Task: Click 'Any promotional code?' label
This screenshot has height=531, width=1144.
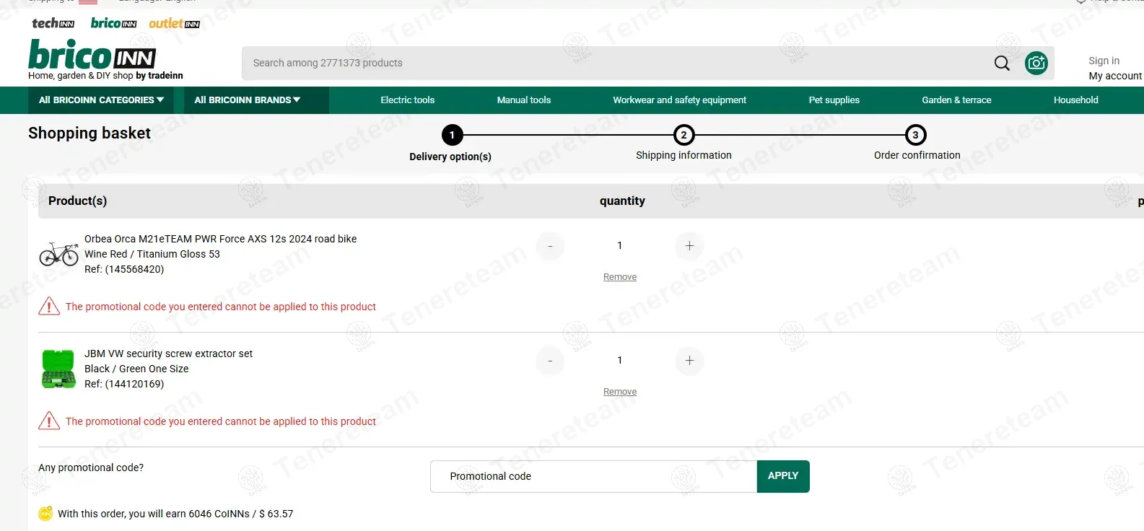Action: pos(91,468)
